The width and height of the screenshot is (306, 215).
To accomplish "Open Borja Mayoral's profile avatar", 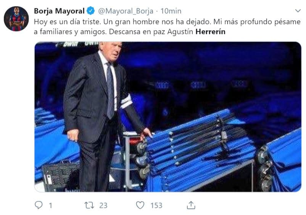I will 16,19.
